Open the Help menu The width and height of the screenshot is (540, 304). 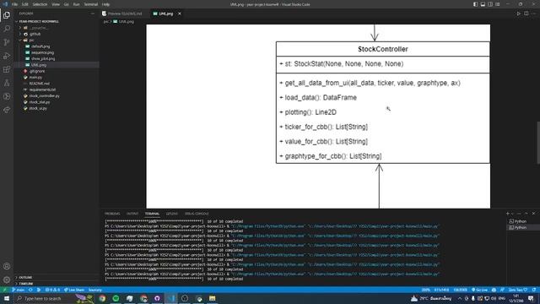(x=105, y=4)
